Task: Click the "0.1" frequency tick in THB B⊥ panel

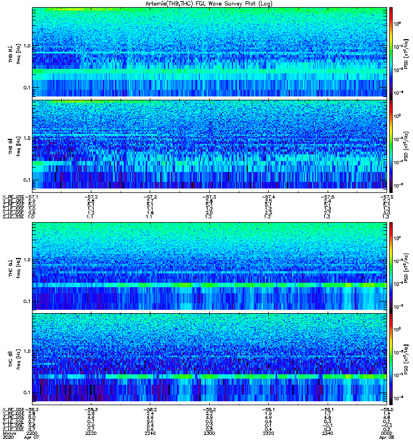Action: 26,88
